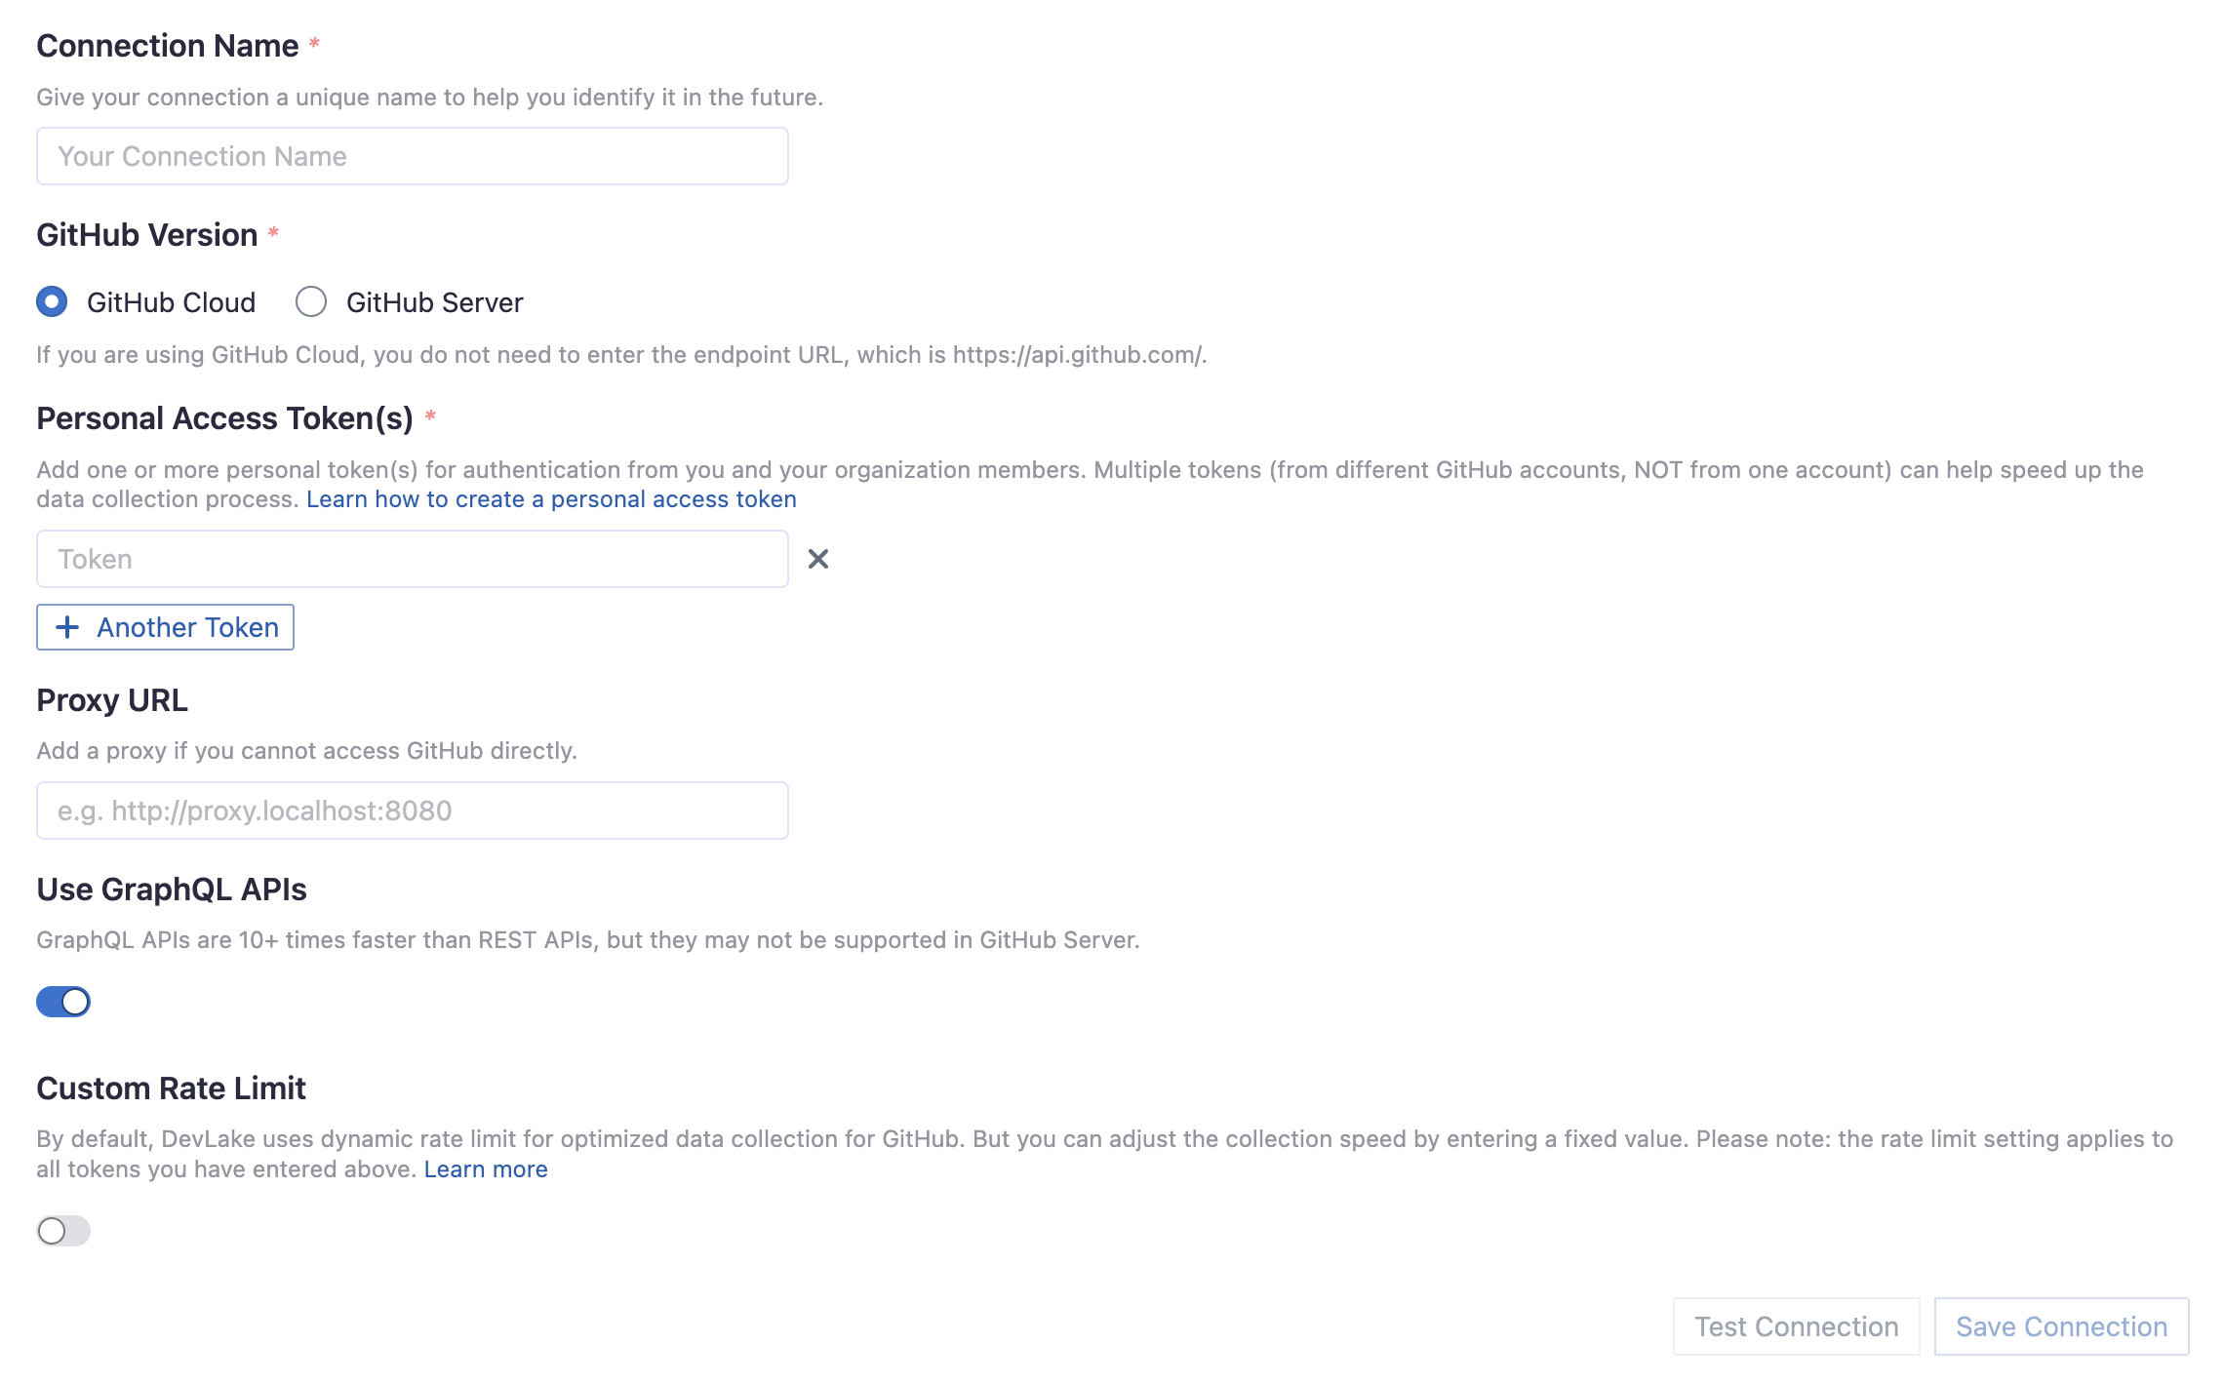The image size is (2224, 1385).
Task: Enable the Custom Rate Limit toggle
Action: 63,1231
